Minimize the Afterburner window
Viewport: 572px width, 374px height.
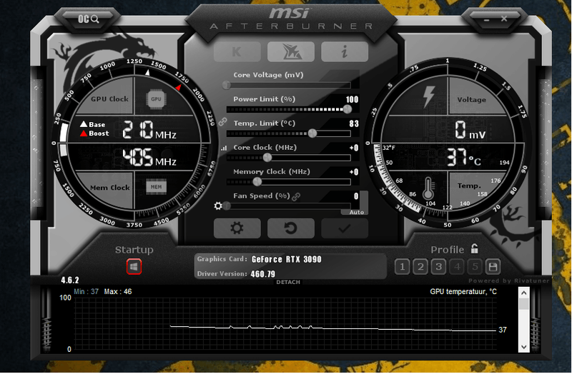(x=486, y=20)
